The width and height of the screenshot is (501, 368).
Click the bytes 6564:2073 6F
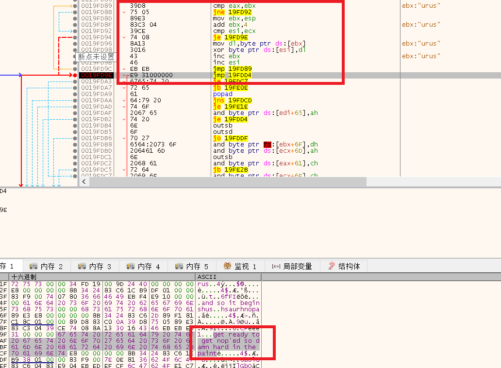(153, 144)
